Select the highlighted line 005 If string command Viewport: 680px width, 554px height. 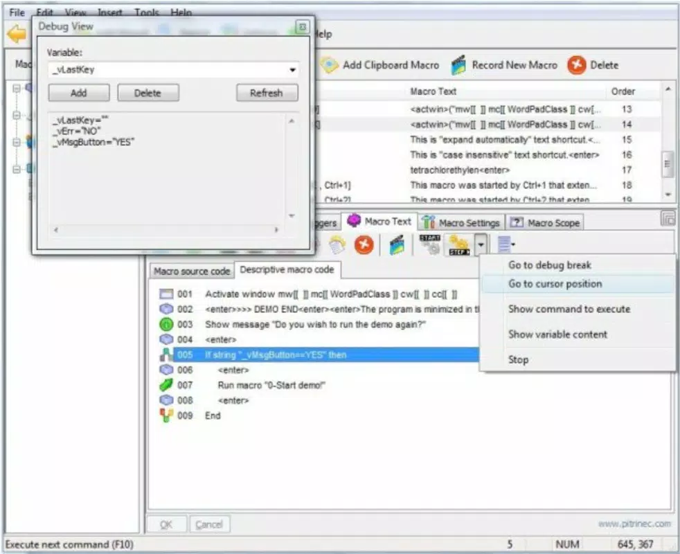326,355
